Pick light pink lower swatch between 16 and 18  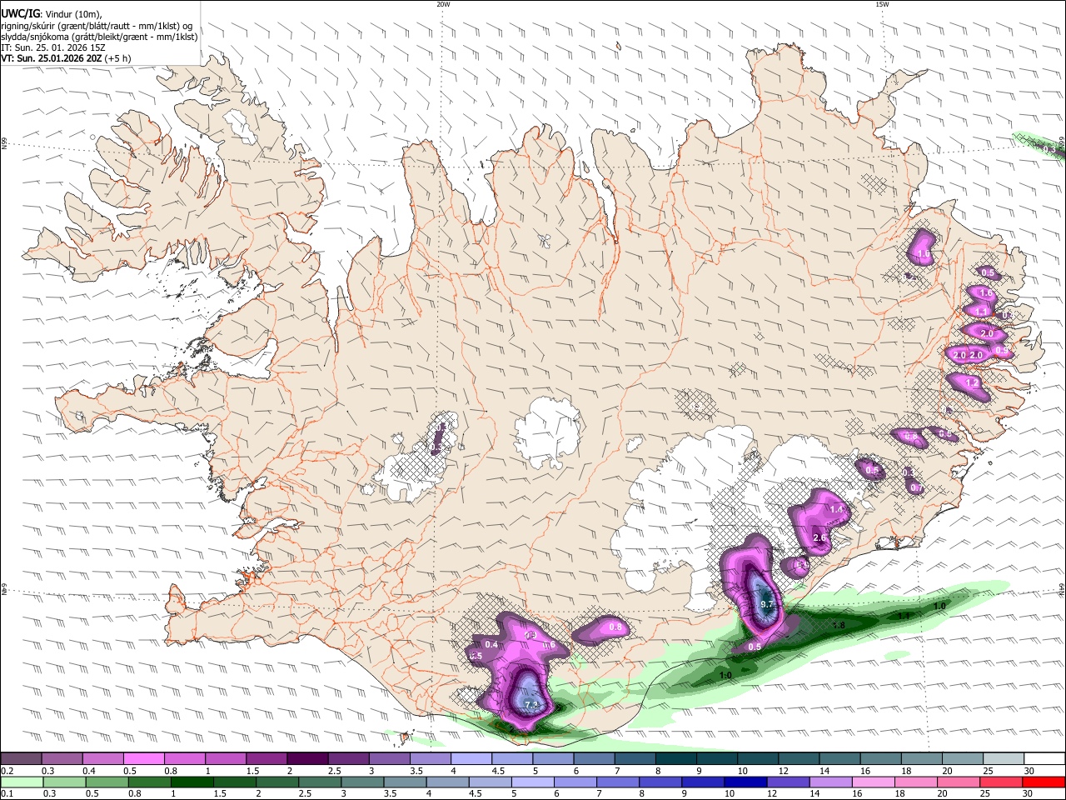pyautogui.click(x=874, y=782)
